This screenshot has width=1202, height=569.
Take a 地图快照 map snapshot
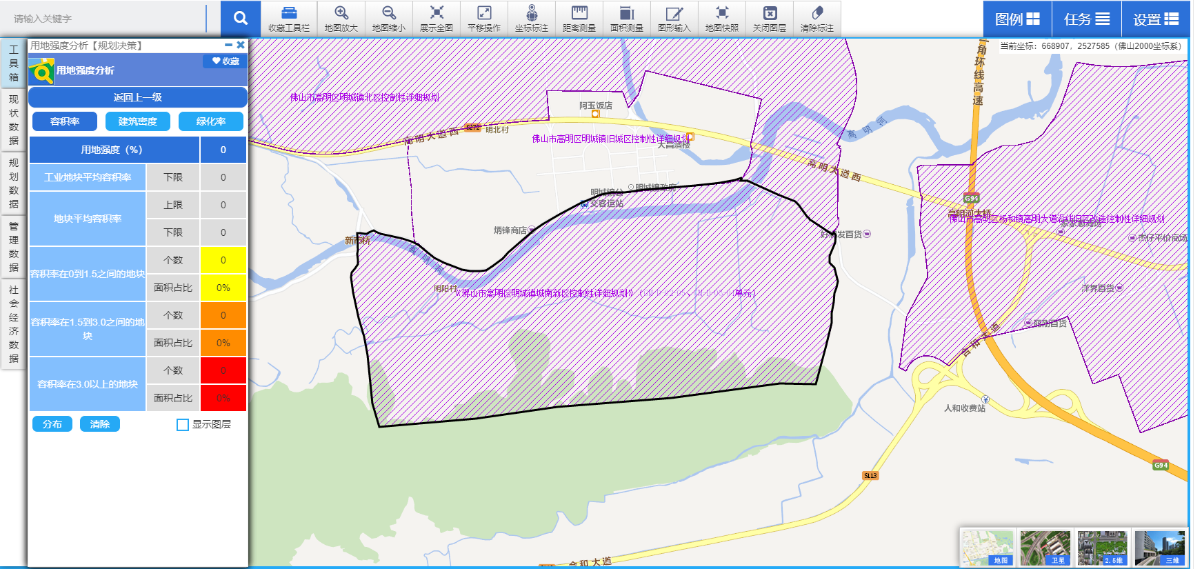point(721,19)
